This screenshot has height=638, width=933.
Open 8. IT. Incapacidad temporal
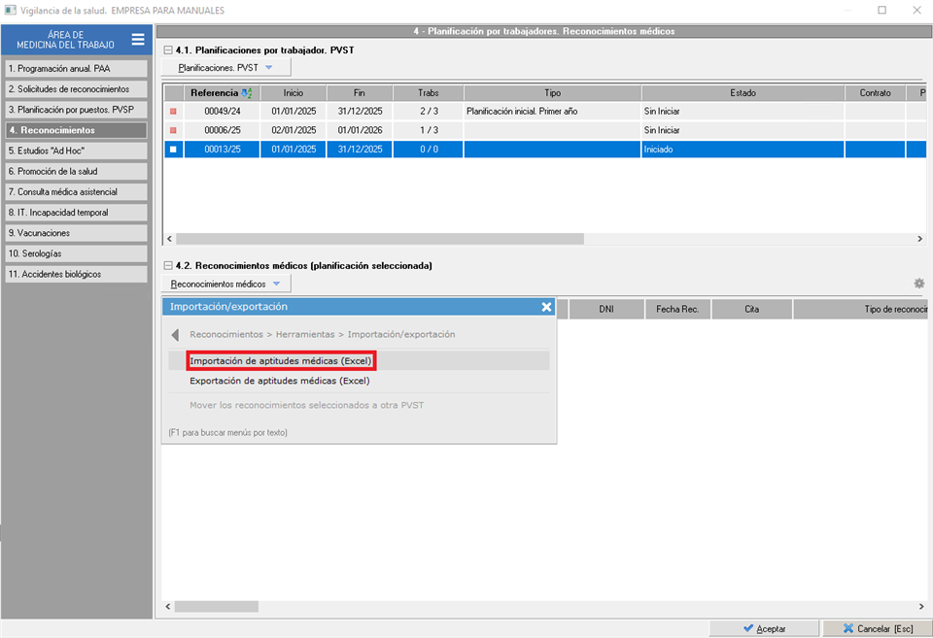click(76, 213)
